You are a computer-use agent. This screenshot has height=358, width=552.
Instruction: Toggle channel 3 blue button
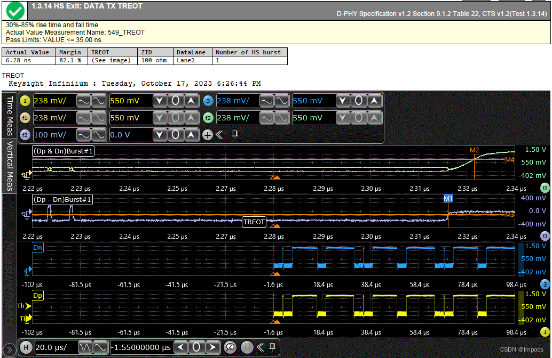[x=208, y=101]
